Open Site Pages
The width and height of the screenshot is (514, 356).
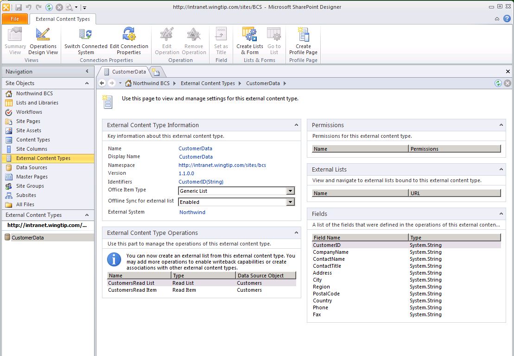point(48,121)
